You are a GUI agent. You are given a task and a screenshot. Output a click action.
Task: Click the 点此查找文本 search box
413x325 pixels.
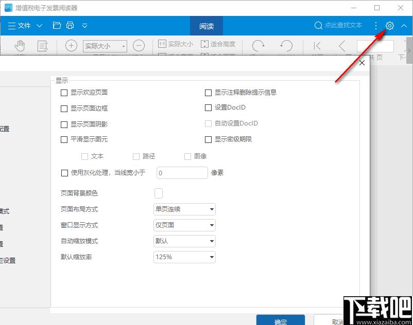point(343,25)
